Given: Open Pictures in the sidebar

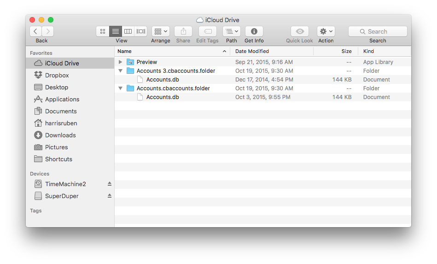Looking at the screenshot, I should (70, 147).
